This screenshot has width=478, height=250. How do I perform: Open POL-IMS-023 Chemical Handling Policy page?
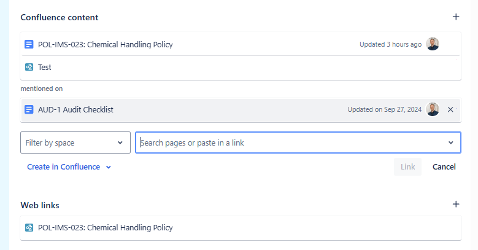pyautogui.click(x=105, y=45)
